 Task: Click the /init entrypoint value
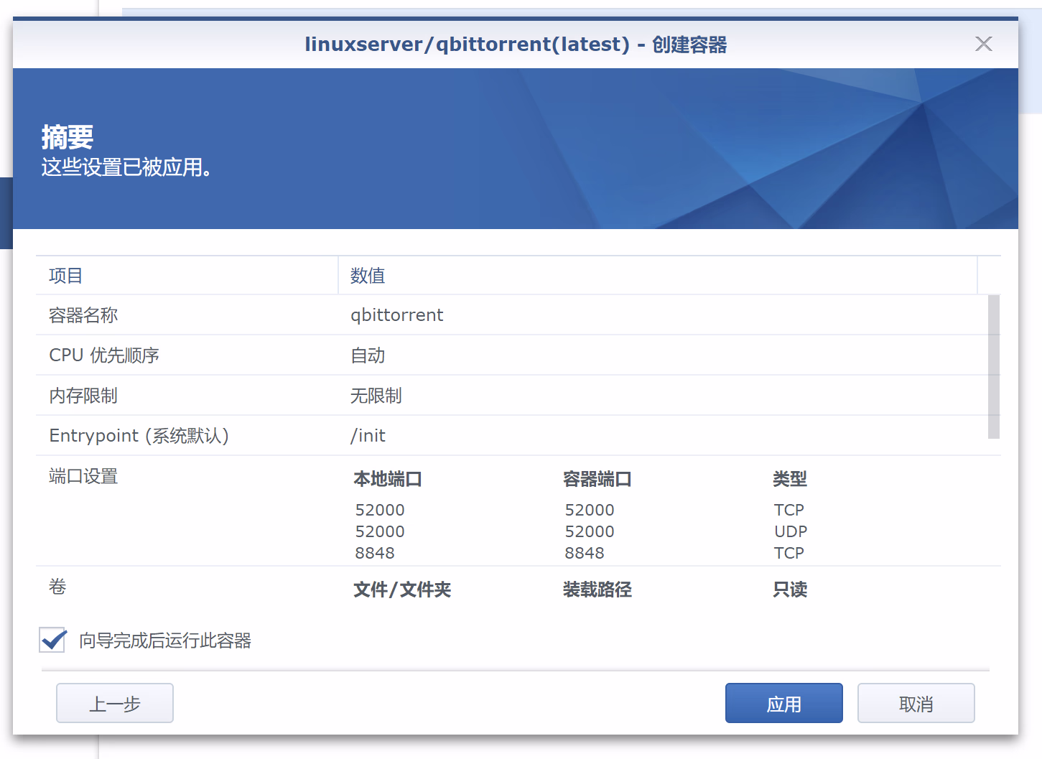tap(368, 436)
